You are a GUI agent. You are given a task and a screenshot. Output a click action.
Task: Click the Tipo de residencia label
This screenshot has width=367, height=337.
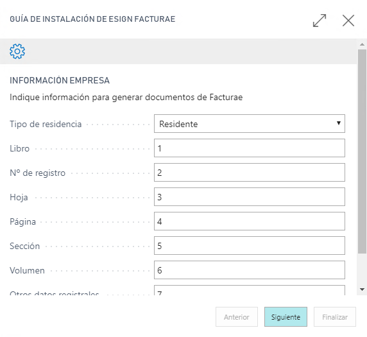46,124
